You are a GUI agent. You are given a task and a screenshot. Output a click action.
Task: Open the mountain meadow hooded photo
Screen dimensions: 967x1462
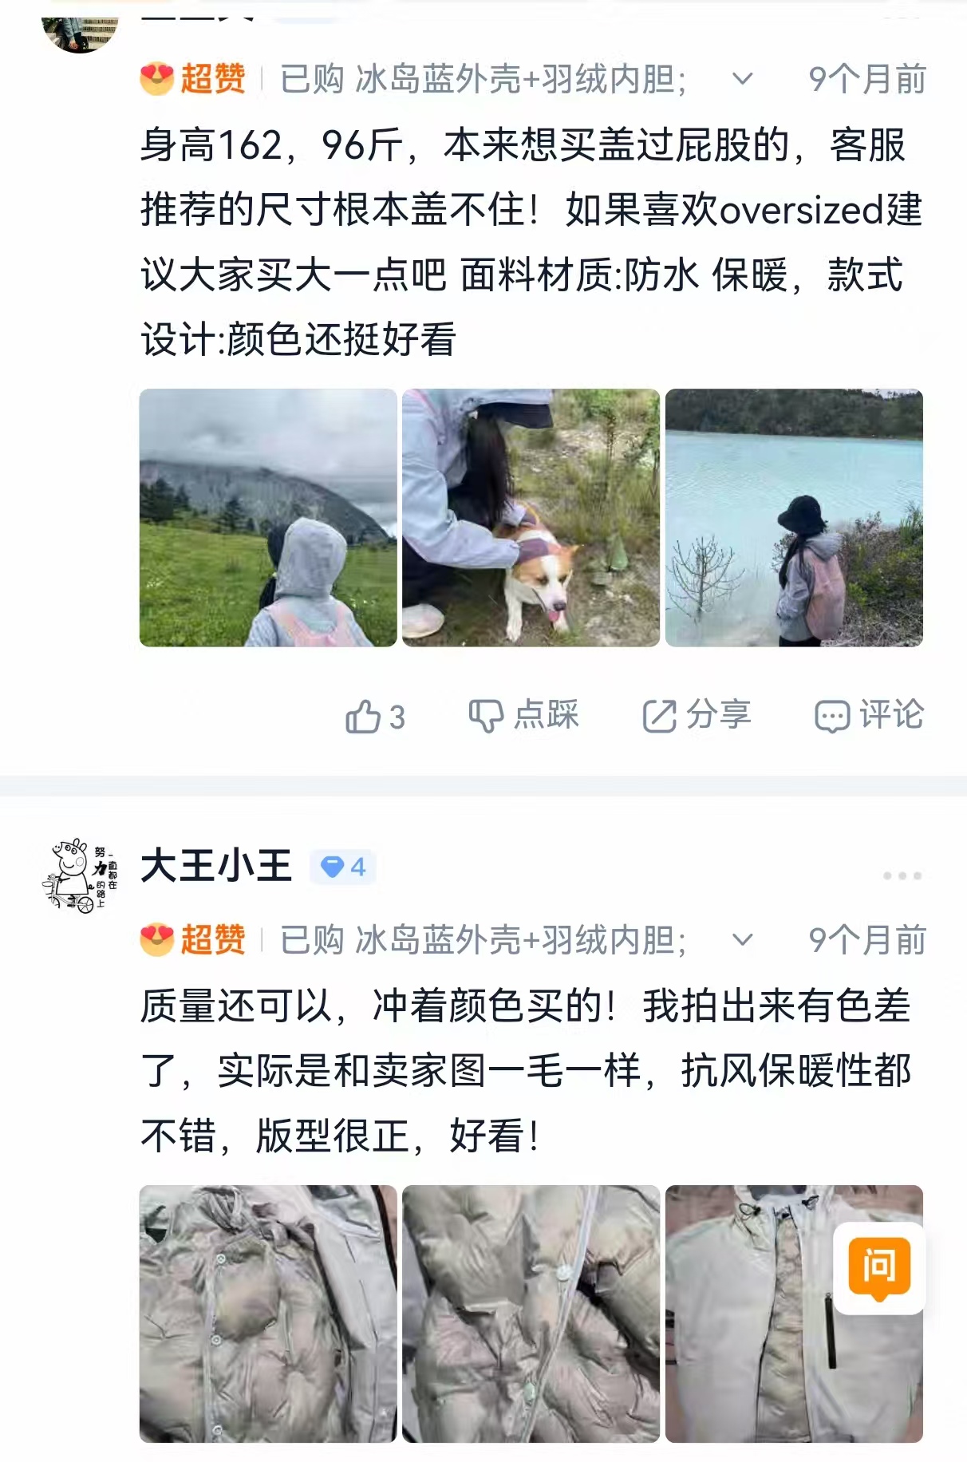pos(268,518)
